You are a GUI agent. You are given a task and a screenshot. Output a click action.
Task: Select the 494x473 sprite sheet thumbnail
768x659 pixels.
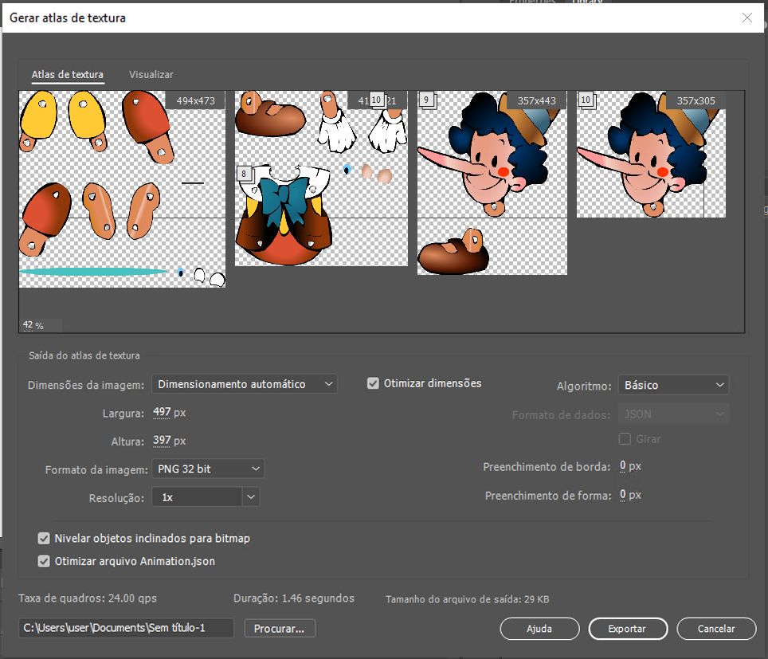point(122,189)
